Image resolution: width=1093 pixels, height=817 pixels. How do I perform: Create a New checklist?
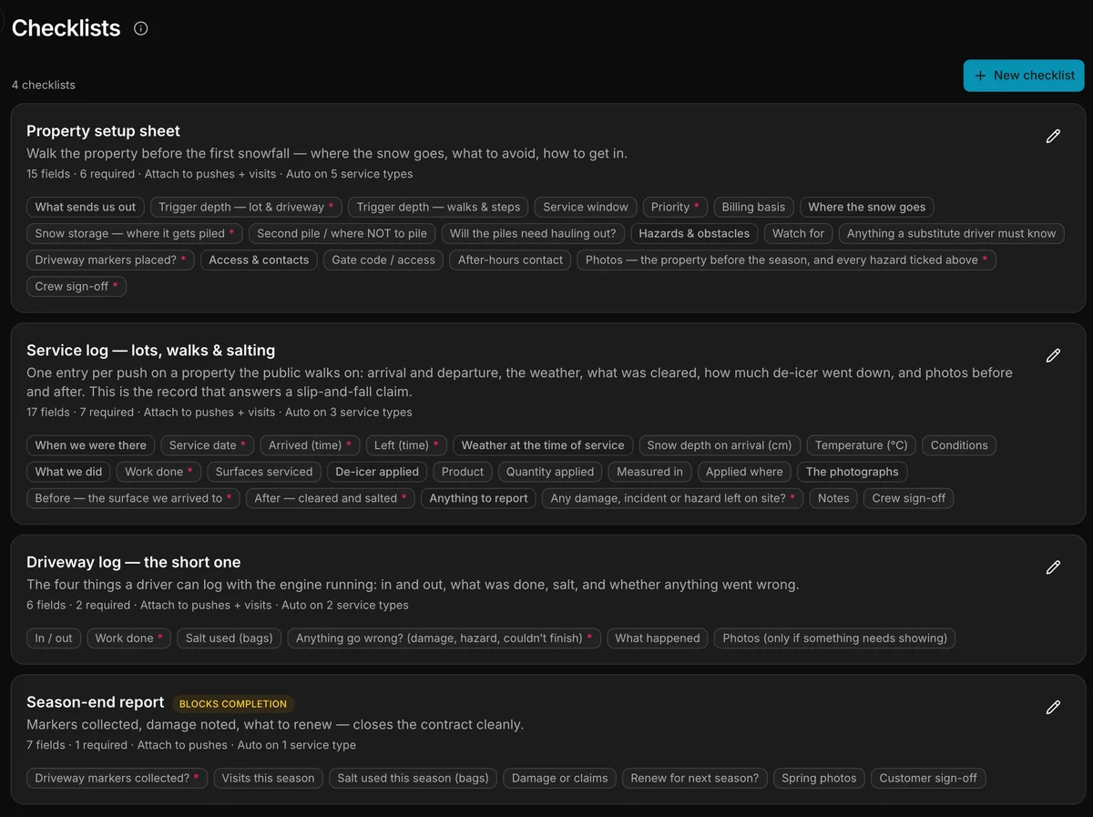[1024, 76]
